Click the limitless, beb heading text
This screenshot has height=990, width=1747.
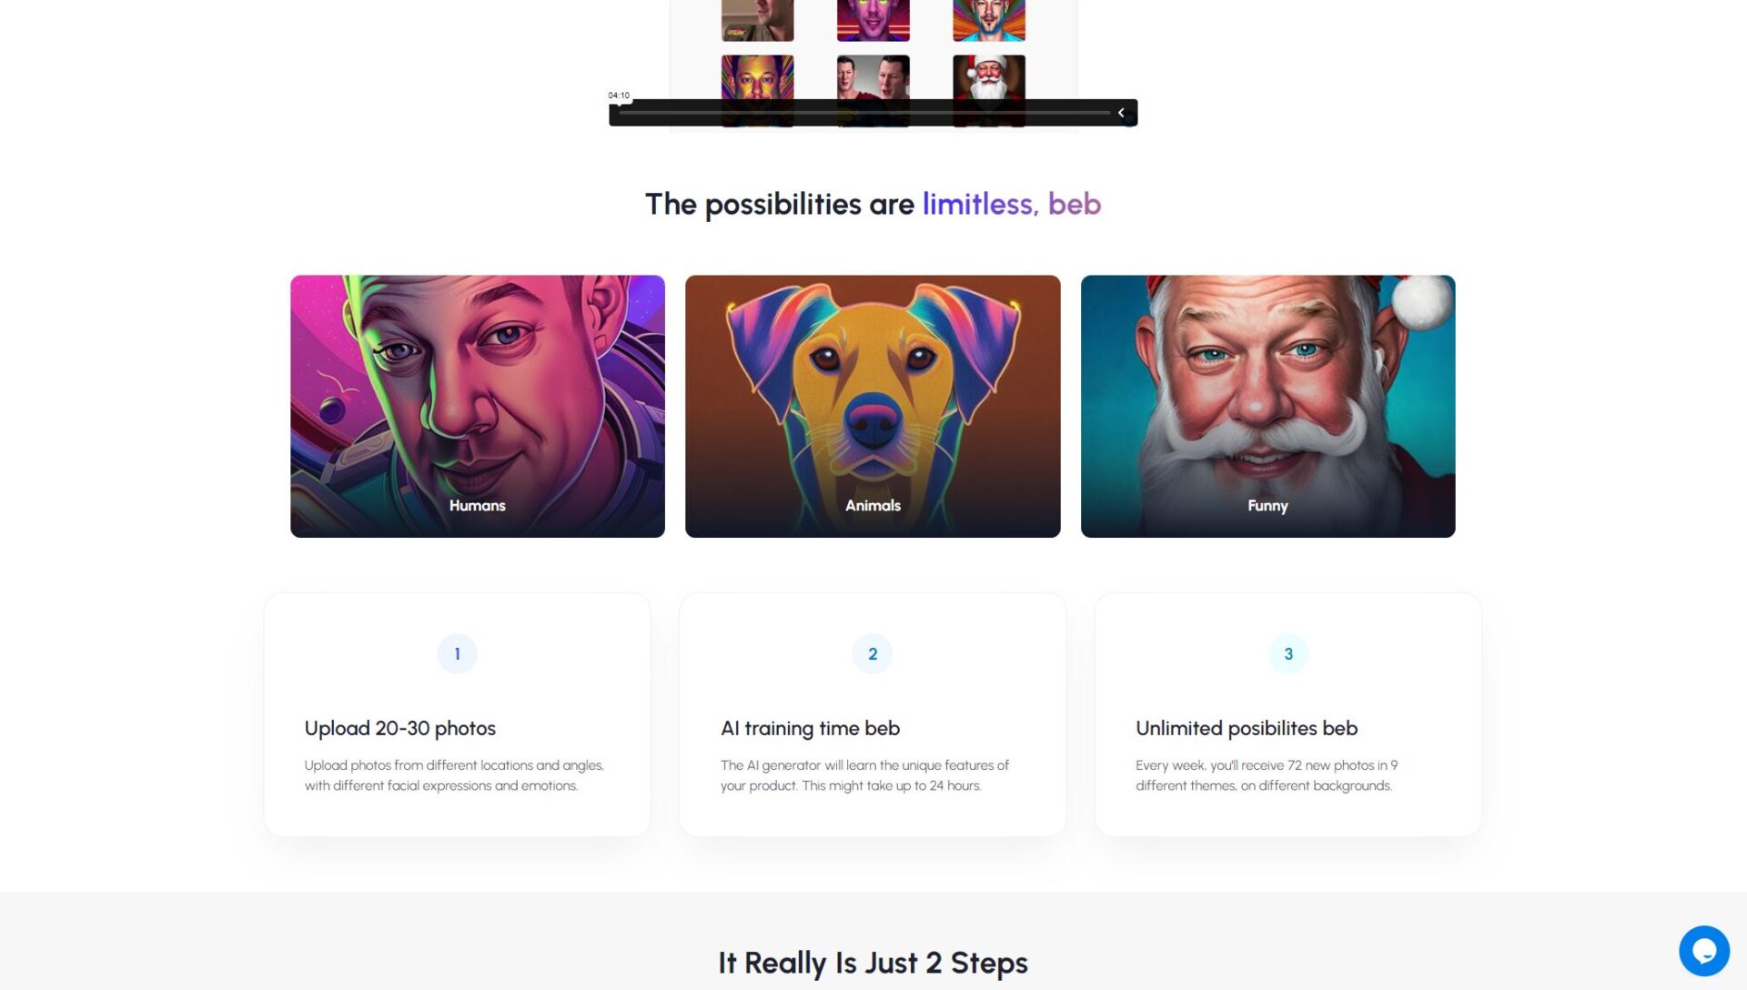[1012, 204]
